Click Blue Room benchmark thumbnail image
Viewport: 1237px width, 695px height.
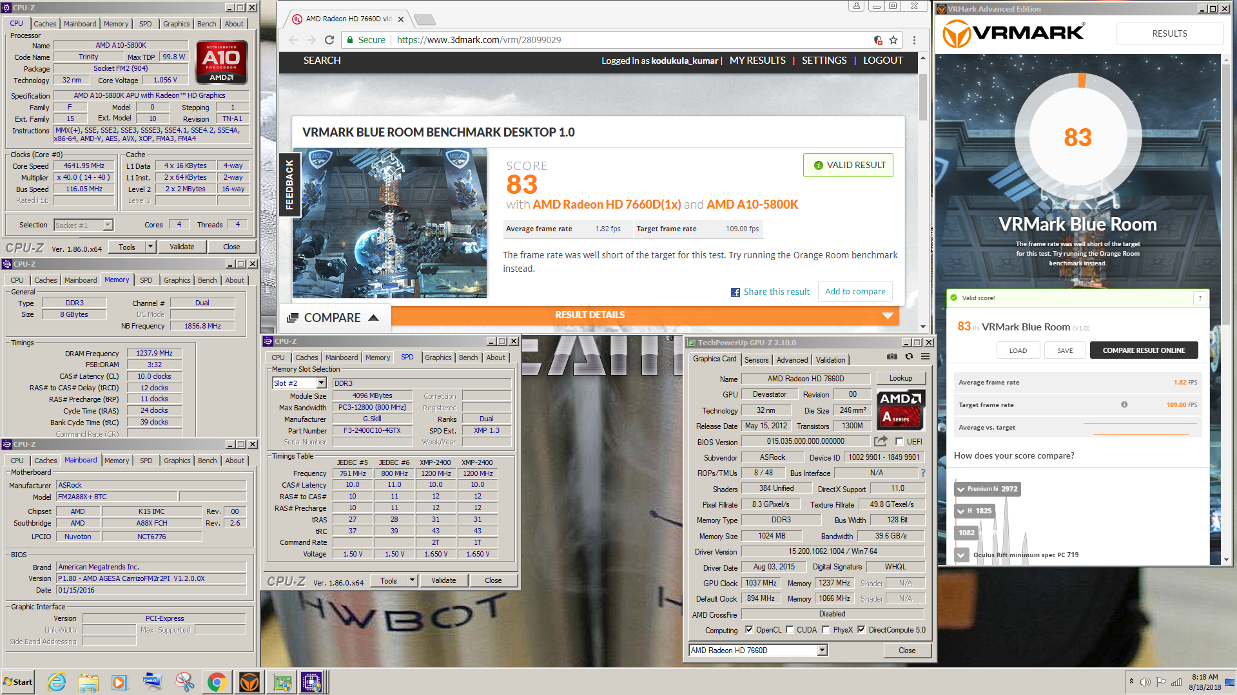click(x=390, y=224)
